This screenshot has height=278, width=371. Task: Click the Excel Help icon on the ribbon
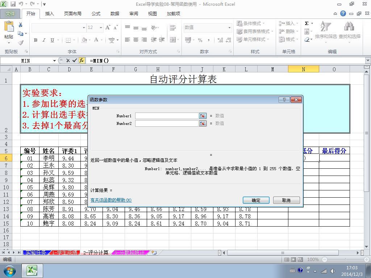[343, 13]
